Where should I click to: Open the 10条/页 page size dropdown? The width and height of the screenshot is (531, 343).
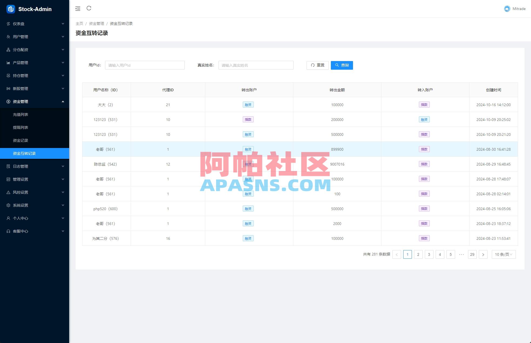(x=503, y=254)
